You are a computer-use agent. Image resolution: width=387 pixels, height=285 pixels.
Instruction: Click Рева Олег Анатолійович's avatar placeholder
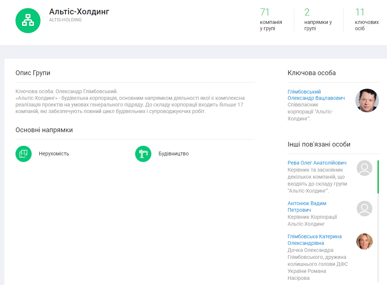[x=364, y=168]
